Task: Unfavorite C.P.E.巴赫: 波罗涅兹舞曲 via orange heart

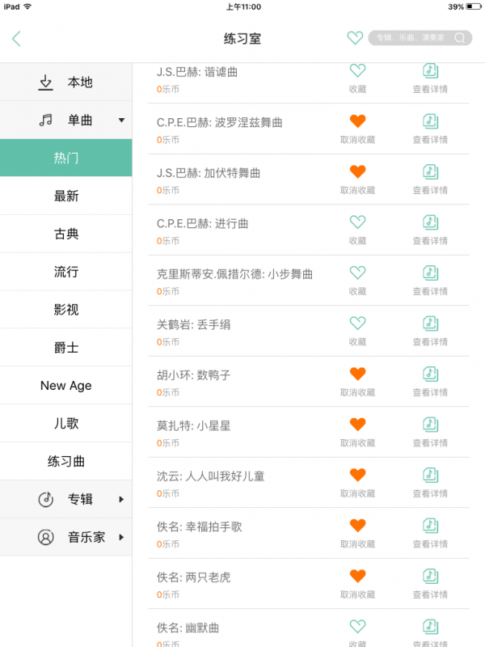Action: [x=358, y=121]
